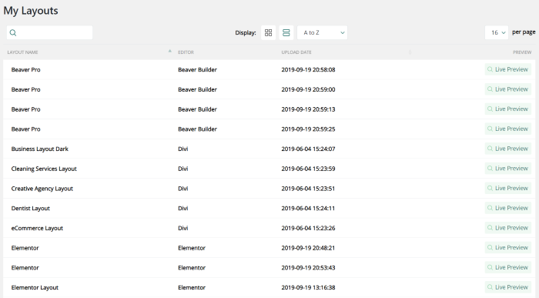Screen dimensions: 539x298
Task: Sort by the Upload Date column header
Action: 296,52
